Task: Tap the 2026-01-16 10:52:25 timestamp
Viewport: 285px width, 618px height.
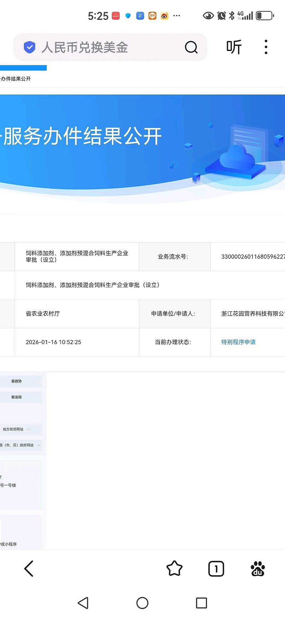Action: point(53,342)
